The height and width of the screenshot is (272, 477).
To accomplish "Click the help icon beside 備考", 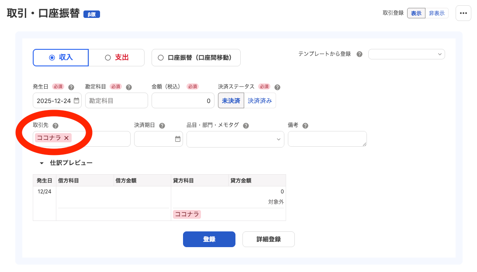I will pos(304,125).
